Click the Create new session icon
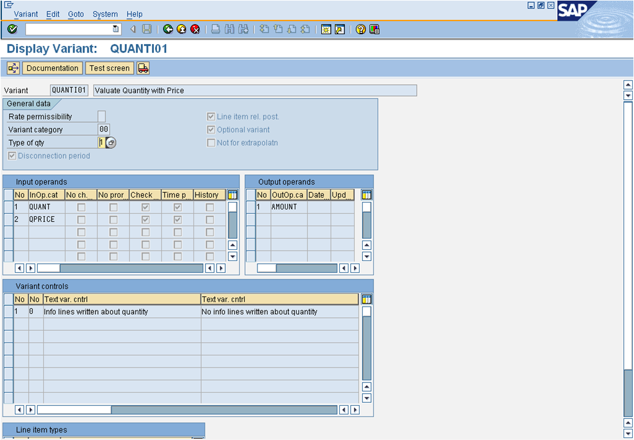Viewport: 634px width, 440px height. click(x=326, y=29)
